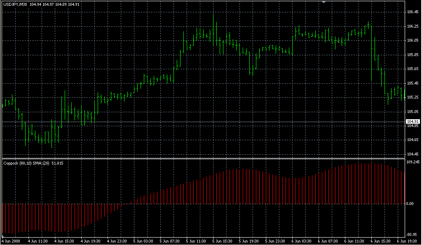
Task: Click the 109.245 indicator scale maximum
Action: pos(413,162)
